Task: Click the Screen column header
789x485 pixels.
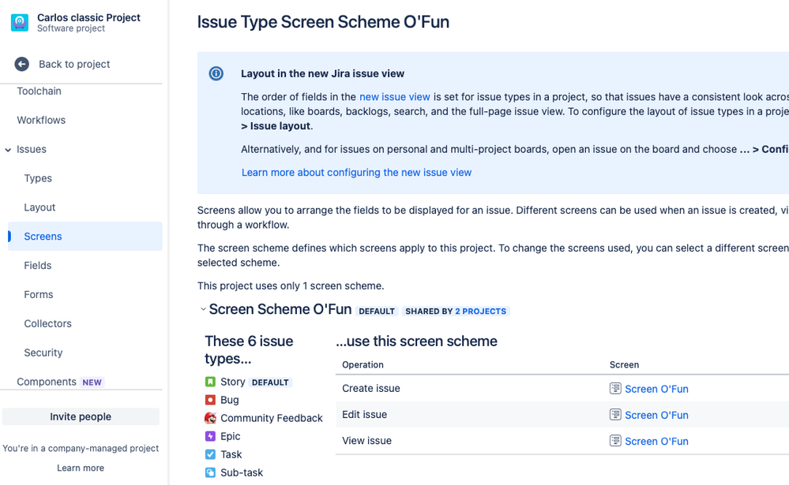Action: pos(625,365)
